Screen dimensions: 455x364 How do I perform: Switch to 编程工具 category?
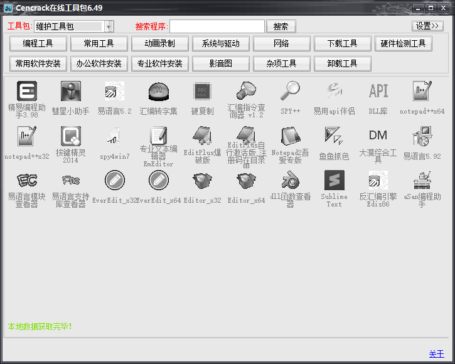coord(38,43)
